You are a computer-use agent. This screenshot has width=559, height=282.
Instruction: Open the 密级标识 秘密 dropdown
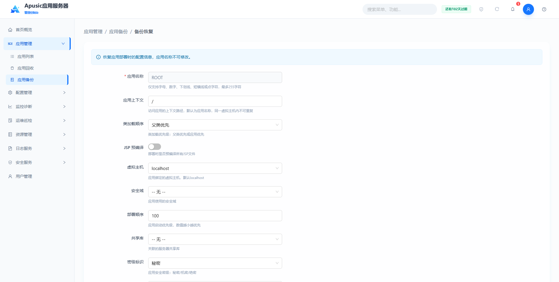(x=215, y=263)
